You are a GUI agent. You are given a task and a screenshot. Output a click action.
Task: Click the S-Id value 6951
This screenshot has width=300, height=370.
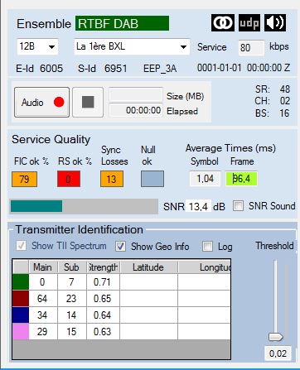116,68
